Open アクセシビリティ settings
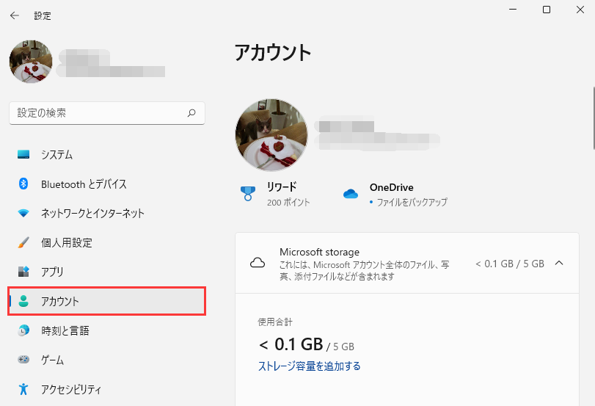 pyautogui.click(x=106, y=389)
